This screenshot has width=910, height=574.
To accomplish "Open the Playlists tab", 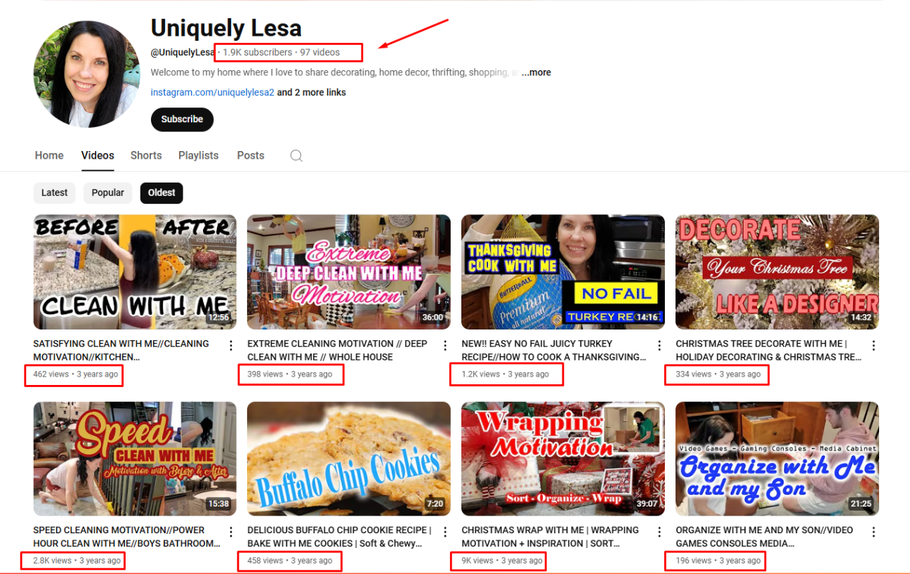I will pyautogui.click(x=198, y=155).
